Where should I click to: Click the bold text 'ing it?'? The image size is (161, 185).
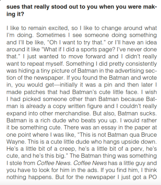[x=15, y=14]
